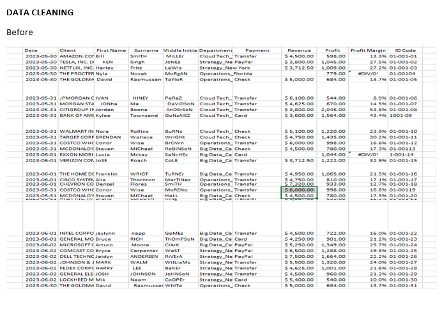Click profit value 1,664.00
Image resolution: width=442 pixels, height=314 pixels.
click(333, 257)
